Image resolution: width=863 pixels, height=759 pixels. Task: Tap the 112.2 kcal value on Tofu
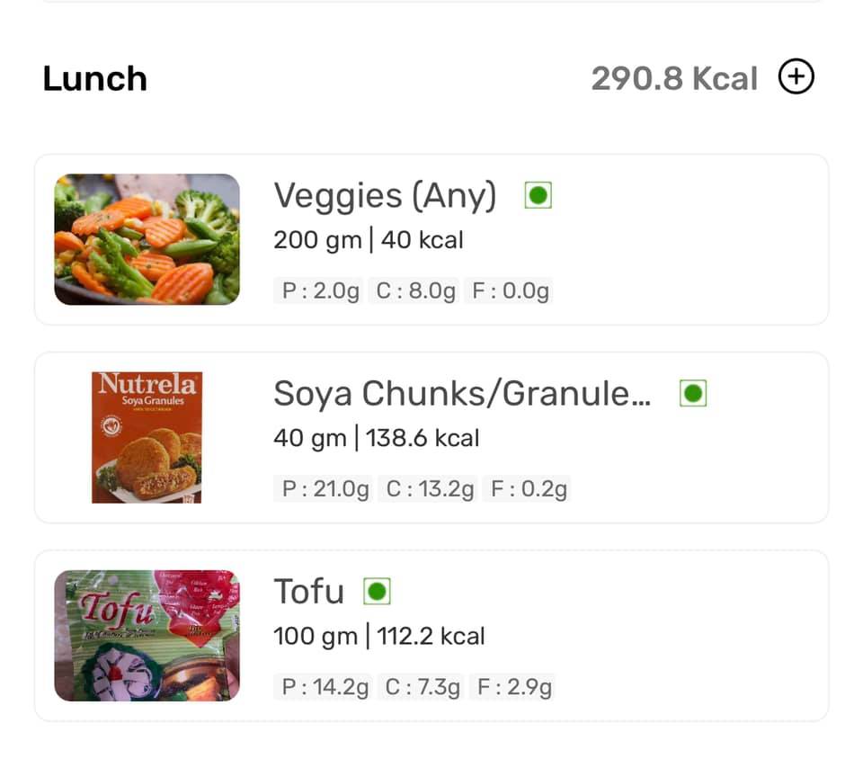click(431, 636)
